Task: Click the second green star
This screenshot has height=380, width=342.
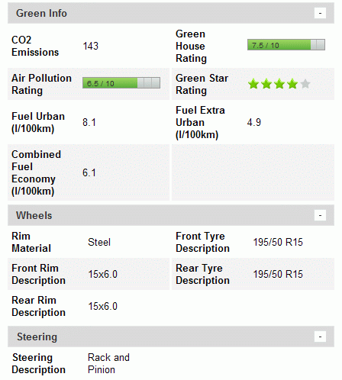Action: (266, 84)
